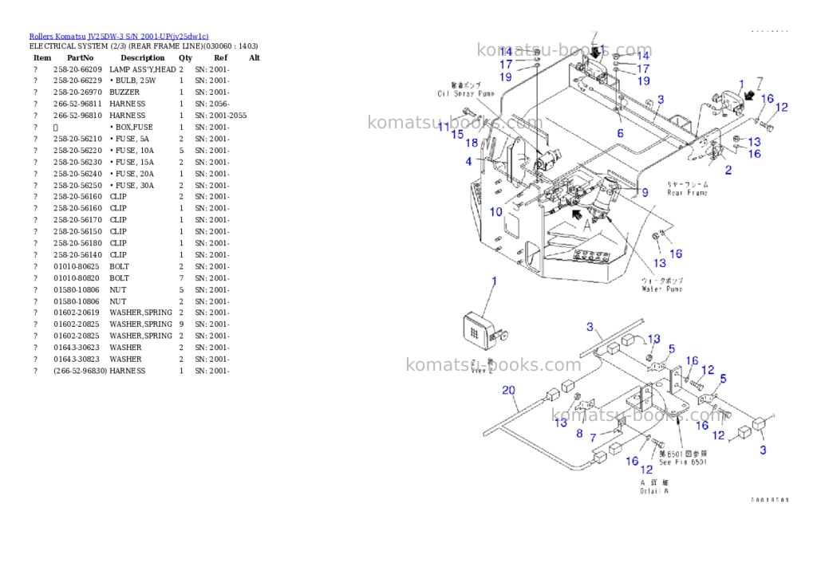
Task: Click the BOX,FUSE description
Action: pos(132,127)
